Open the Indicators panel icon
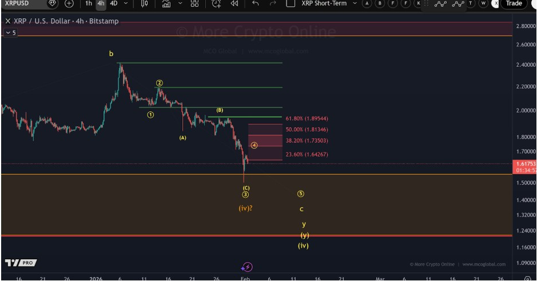Viewport: 537px width, 281px height. (x=166, y=3)
